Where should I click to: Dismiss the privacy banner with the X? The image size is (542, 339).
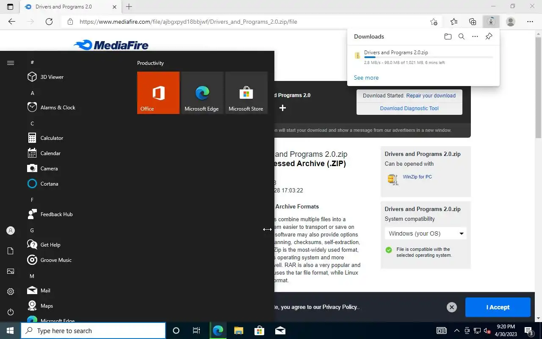coord(452,307)
